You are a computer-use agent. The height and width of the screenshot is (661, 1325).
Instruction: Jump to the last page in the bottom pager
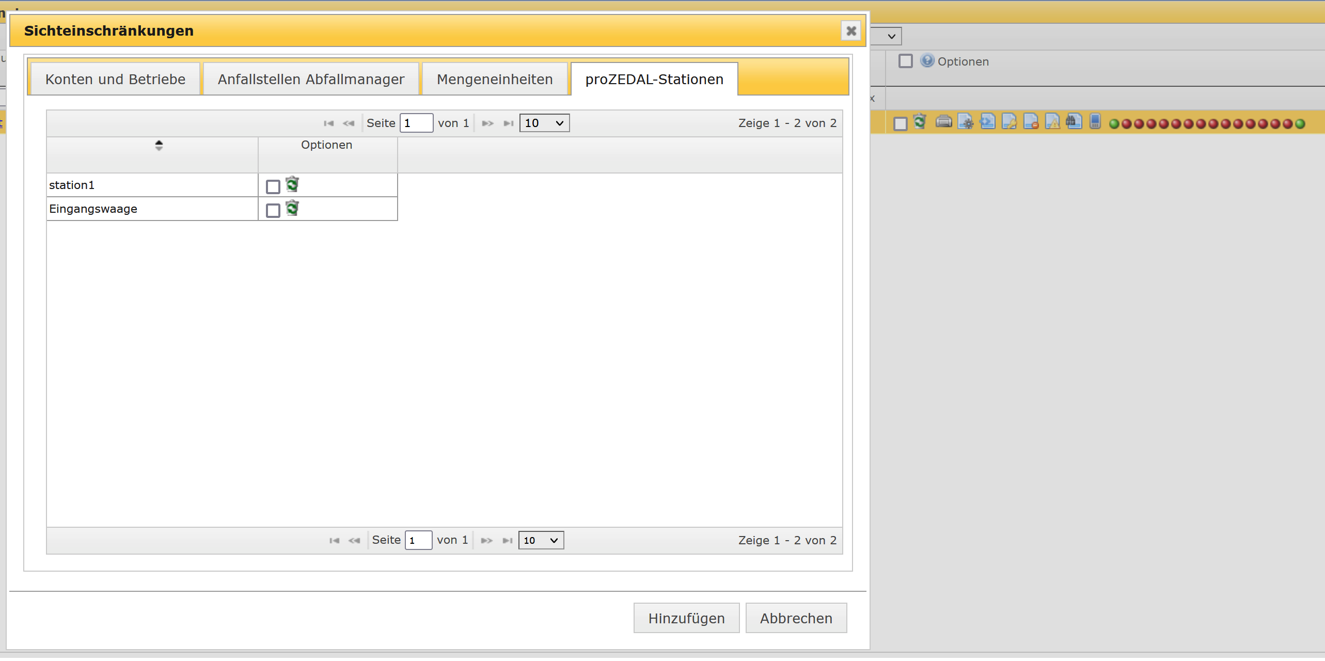pos(508,541)
